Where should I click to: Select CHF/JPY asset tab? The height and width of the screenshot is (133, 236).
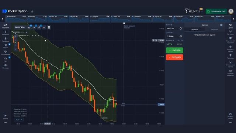click(x=100, y=19)
